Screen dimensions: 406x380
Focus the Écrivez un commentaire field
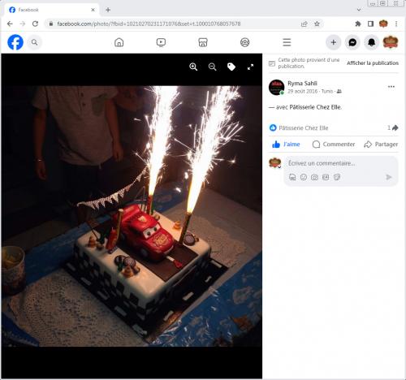[341, 163]
